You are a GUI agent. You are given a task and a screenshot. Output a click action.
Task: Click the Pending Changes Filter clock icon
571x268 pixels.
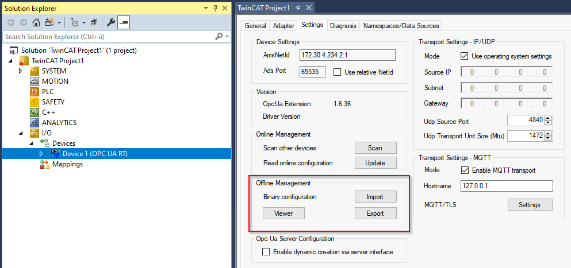(x=75, y=23)
